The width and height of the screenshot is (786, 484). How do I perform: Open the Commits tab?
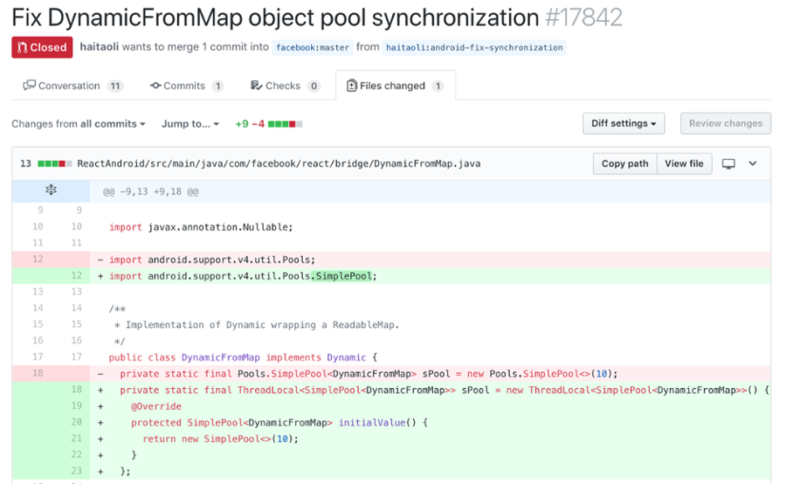pyautogui.click(x=186, y=86)
